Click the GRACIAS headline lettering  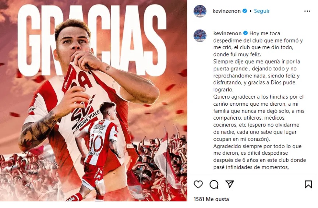pos(92,40)
